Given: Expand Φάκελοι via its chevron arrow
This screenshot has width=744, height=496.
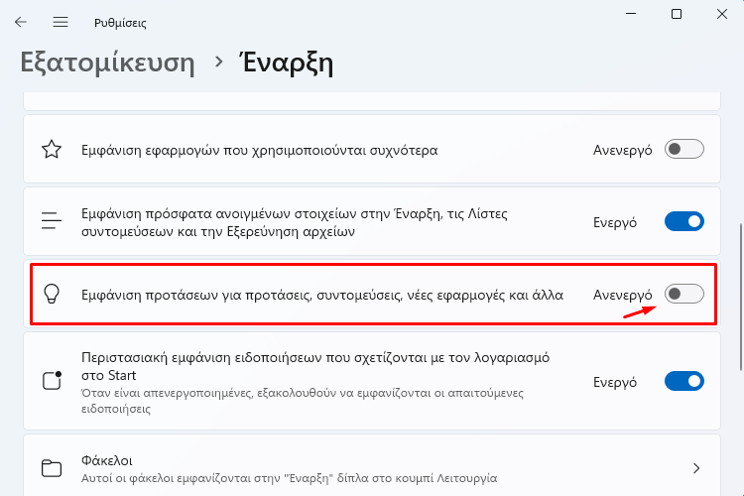Looking at the screenshot, I should (x=696, y=468).
